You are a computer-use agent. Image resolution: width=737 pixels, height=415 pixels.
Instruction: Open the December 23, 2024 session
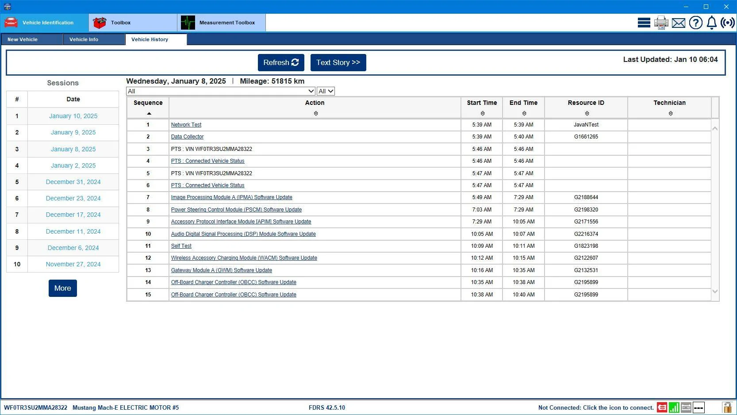(x=73, y=198)
